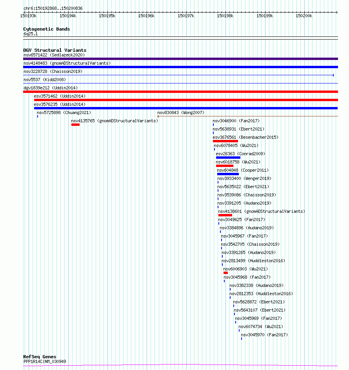Click the blue bar under esv26363

tap(228, 158)
